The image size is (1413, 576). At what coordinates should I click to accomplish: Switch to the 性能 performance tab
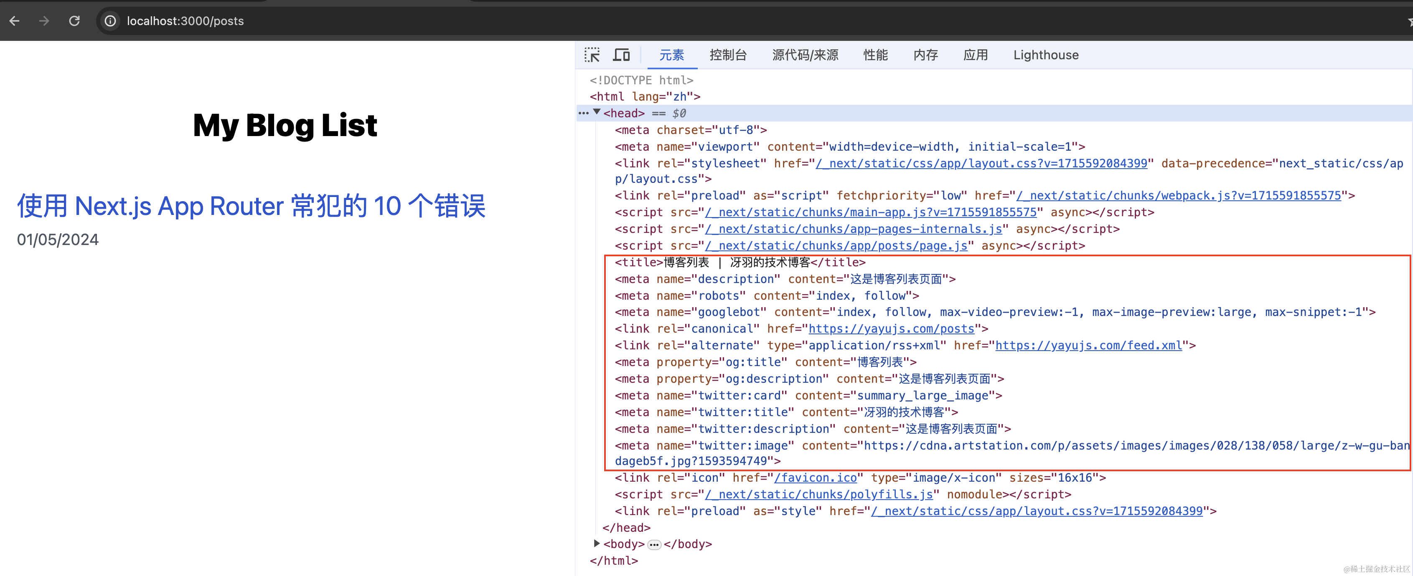pos(875,55)
